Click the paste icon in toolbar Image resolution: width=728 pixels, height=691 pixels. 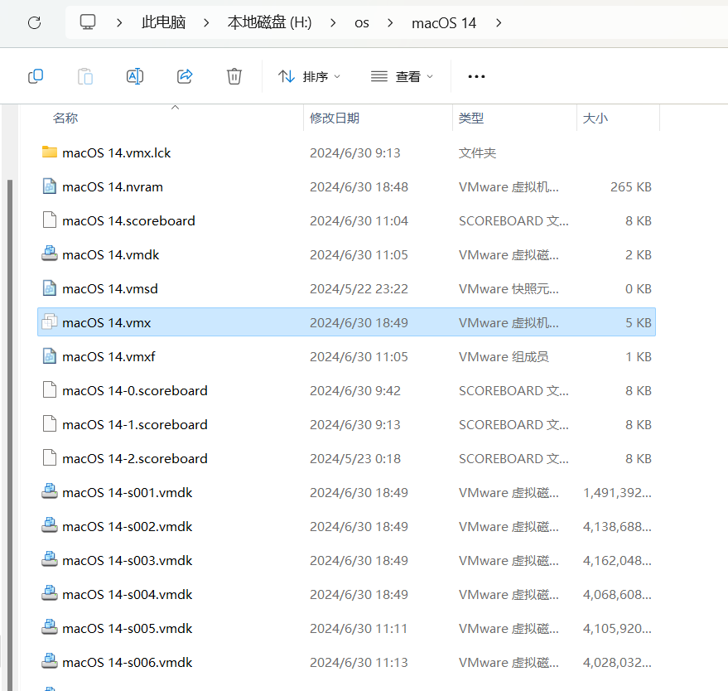[x=85, y=76]
